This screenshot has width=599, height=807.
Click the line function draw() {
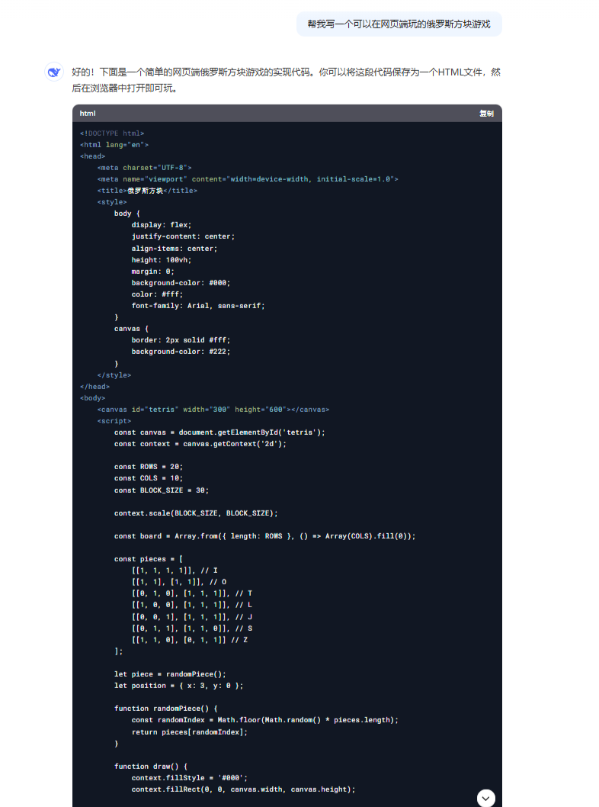pyautogui.click(x=151, y=767)
